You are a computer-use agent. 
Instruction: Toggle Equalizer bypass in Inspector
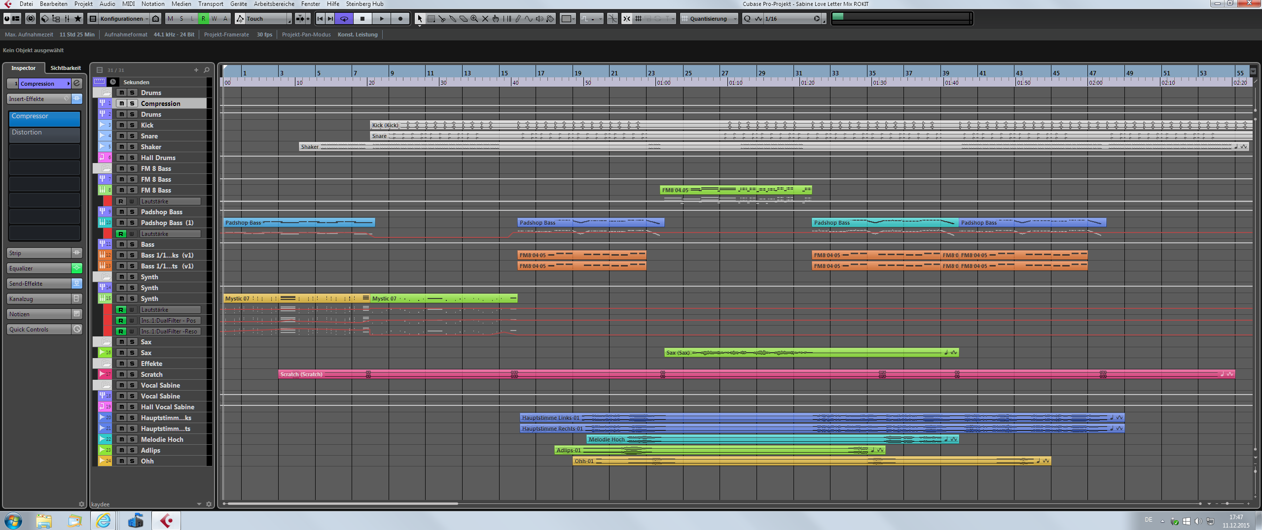(77, 268)
